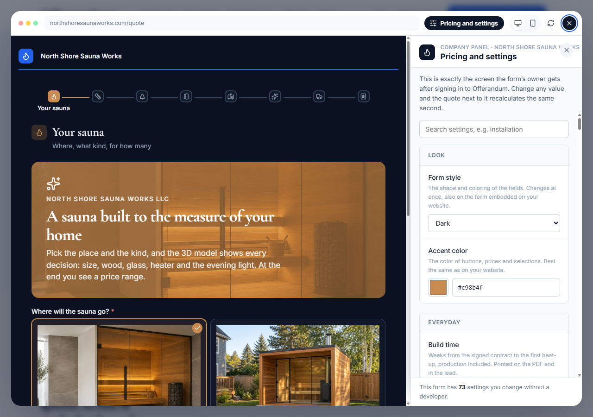The image size is (593, 417).
Task: Open the delivery truck step icon
Action: coord(319,96)
